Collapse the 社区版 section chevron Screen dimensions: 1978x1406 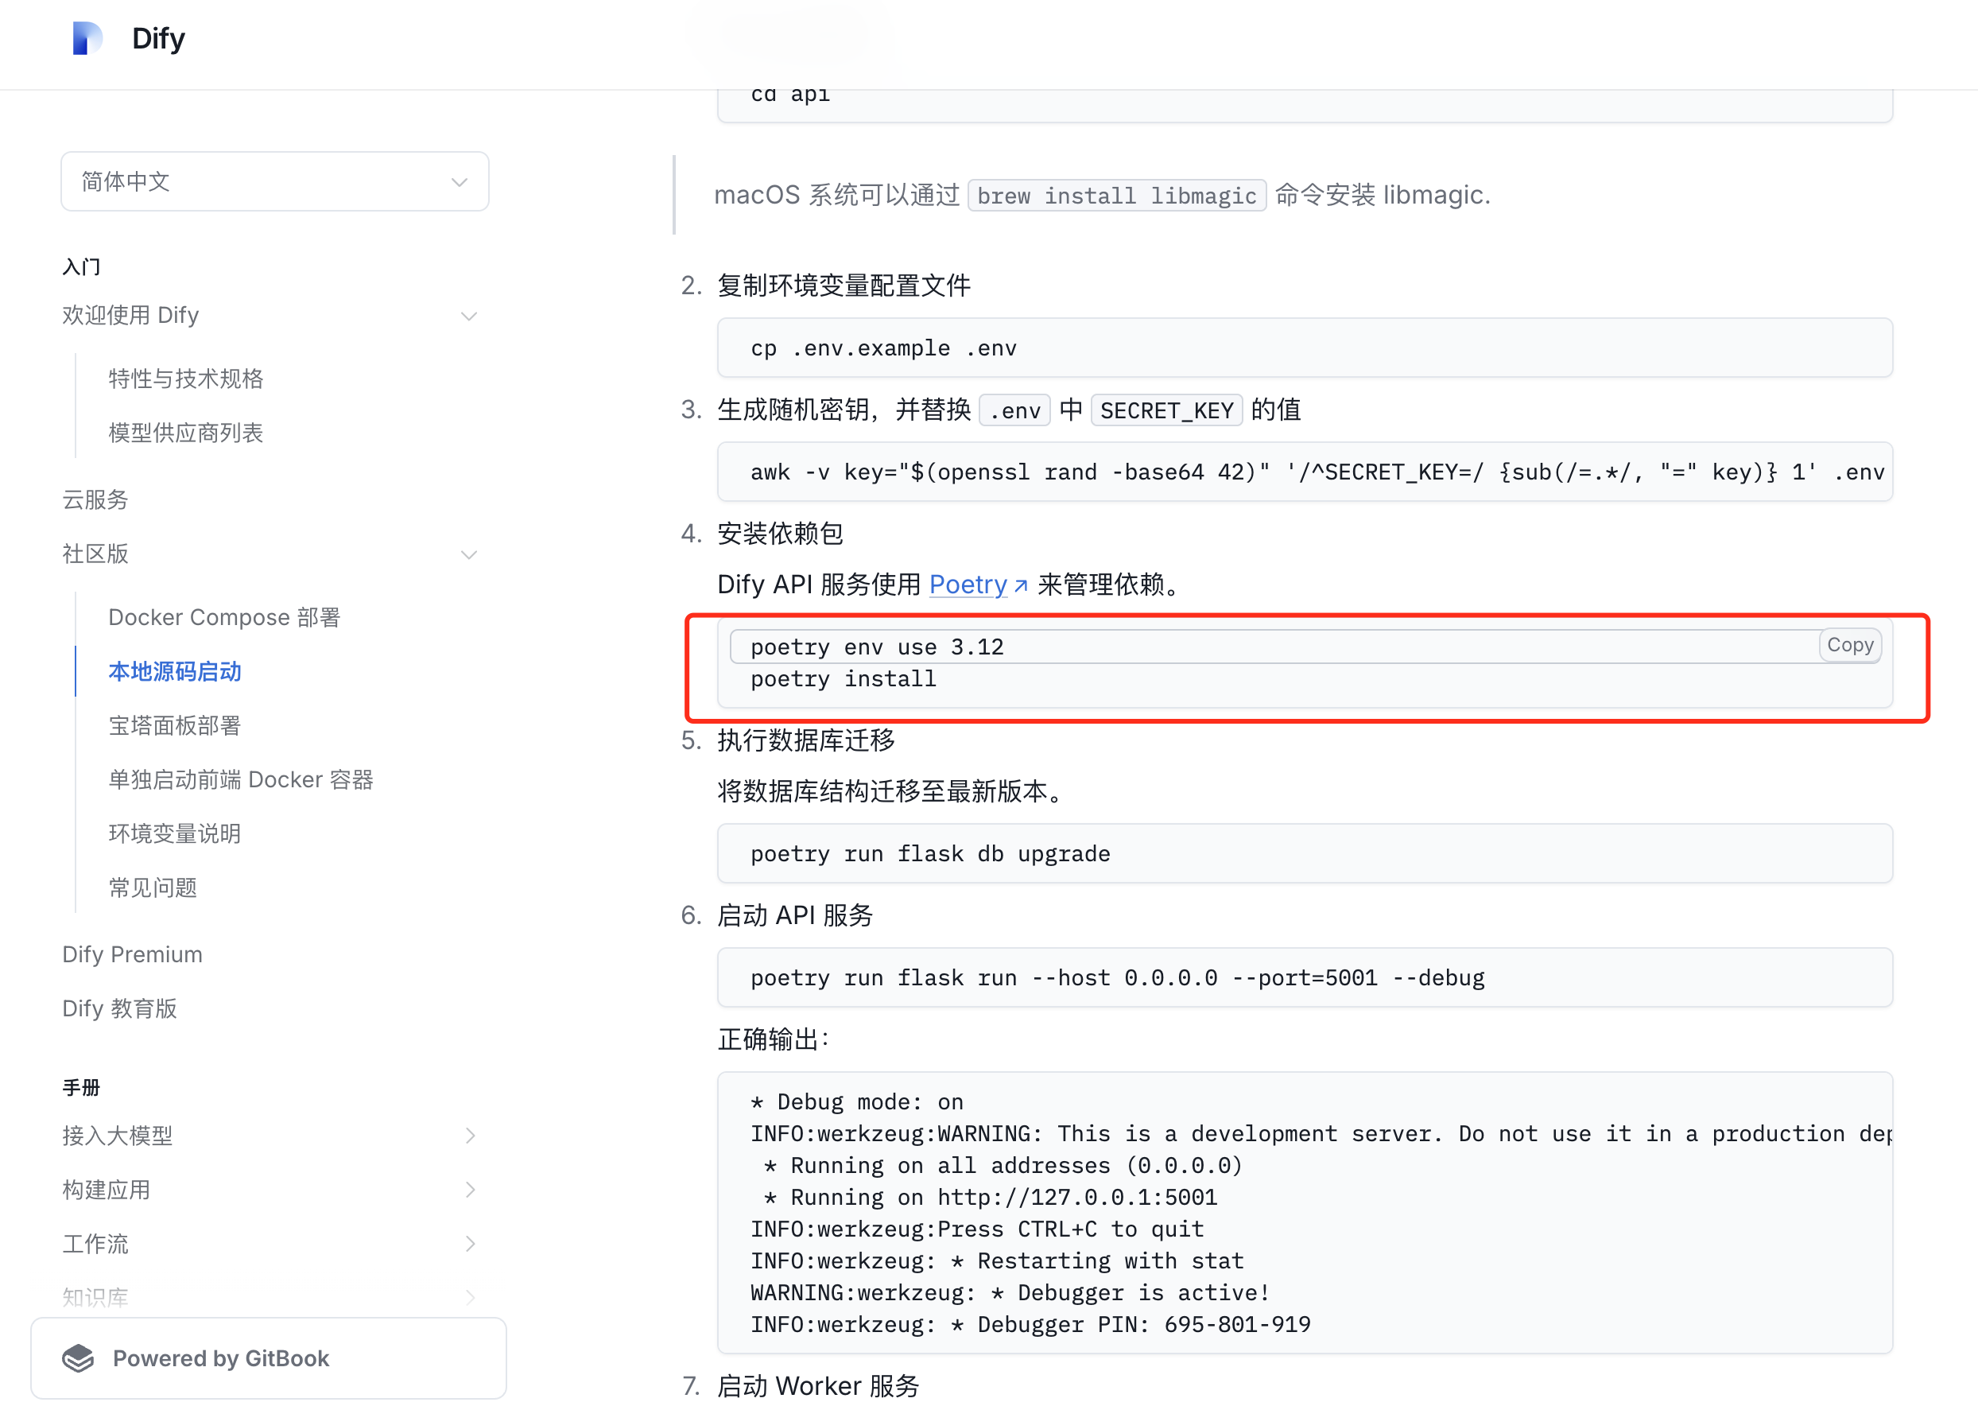coord(469,555)
